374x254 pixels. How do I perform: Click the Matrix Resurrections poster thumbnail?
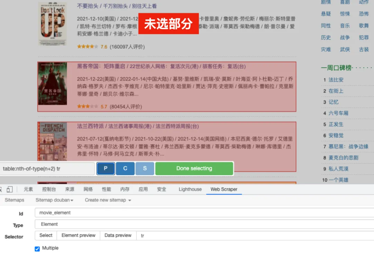(52, 84)
